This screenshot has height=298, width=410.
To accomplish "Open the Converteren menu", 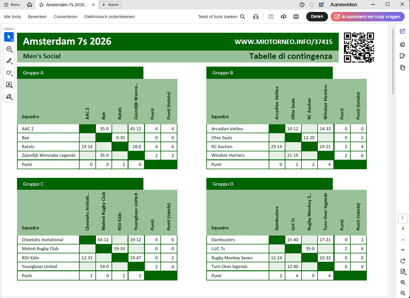I will [x=65, y=17].
